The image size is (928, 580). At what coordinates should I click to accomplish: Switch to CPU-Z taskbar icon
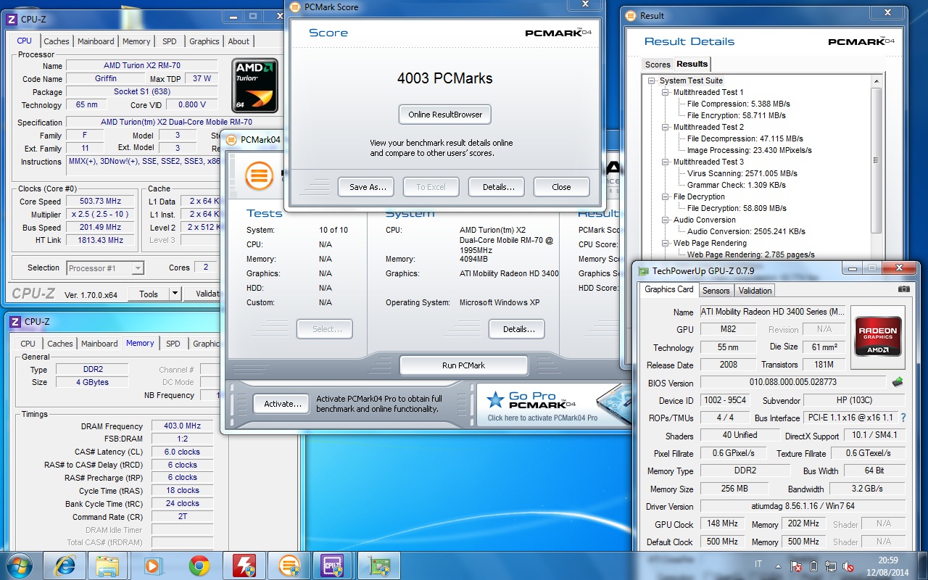[x=332, y=565]
